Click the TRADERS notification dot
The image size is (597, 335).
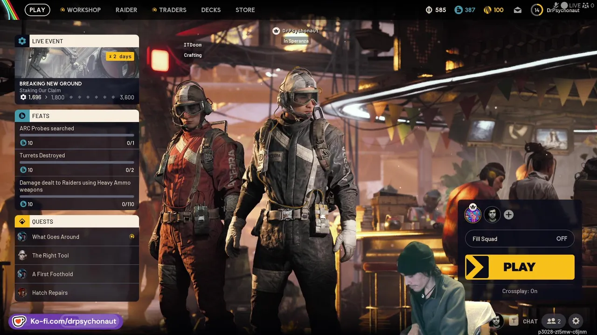(154, 10)
